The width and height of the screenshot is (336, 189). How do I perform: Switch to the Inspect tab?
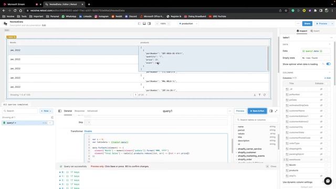point(302,31)
